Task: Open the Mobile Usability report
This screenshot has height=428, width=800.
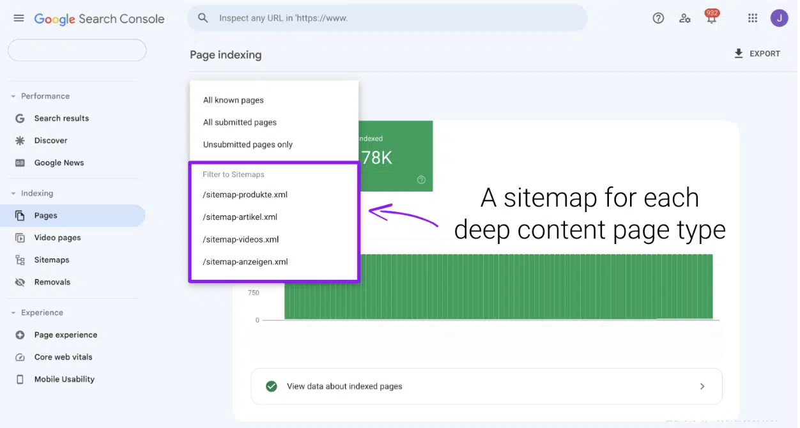Action: 63,379
